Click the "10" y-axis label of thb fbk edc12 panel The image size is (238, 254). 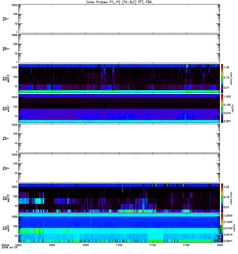coord(16,86)
